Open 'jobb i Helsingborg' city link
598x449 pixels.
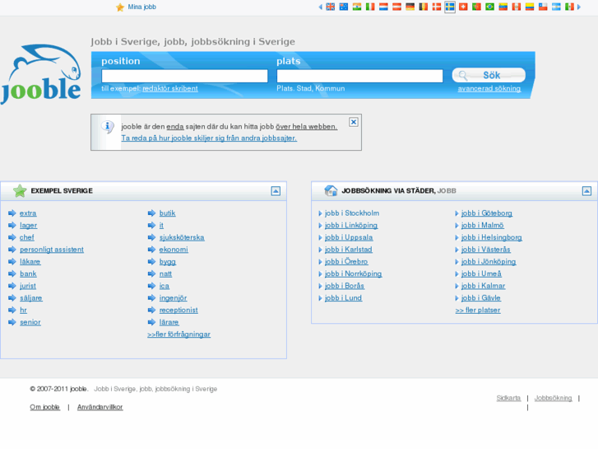pos(492,237)
